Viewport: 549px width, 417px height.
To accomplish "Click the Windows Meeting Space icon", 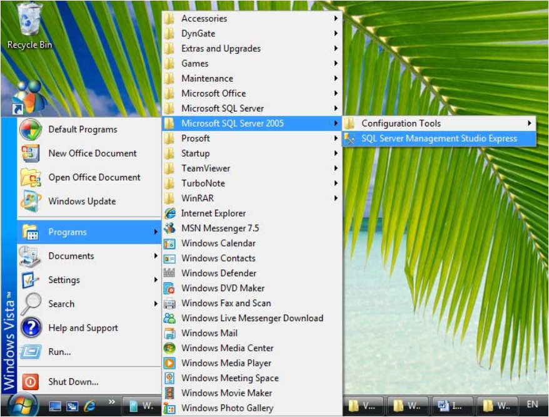I will [x=170, y=378].
